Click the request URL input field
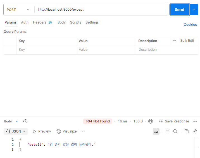The width and height of the screenshot is (200, 158). (x=101, y=10)
